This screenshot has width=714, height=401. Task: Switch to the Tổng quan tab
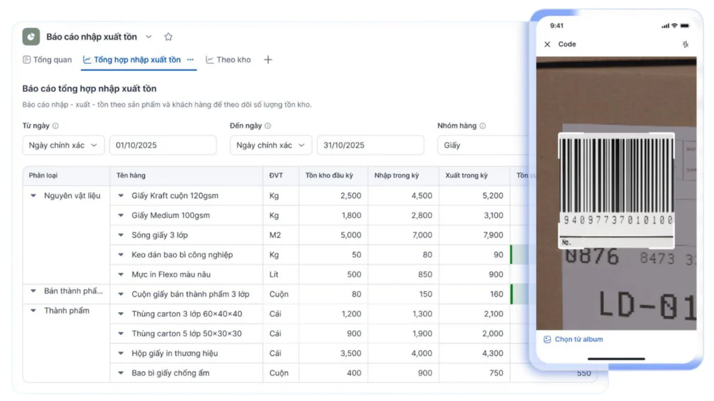tap(47, 60)
